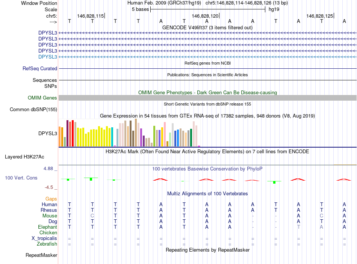This screenshot has height=264, width=357.
Task: Open GENCODE V49lift37 track title
Action: tap(207, 27)
